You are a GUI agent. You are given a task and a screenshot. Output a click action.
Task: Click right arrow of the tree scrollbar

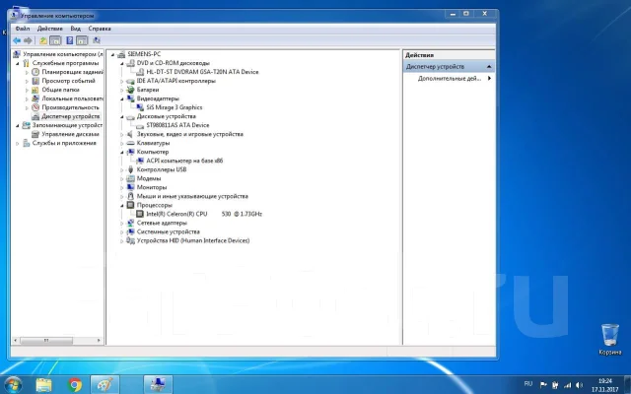(99, 341)
